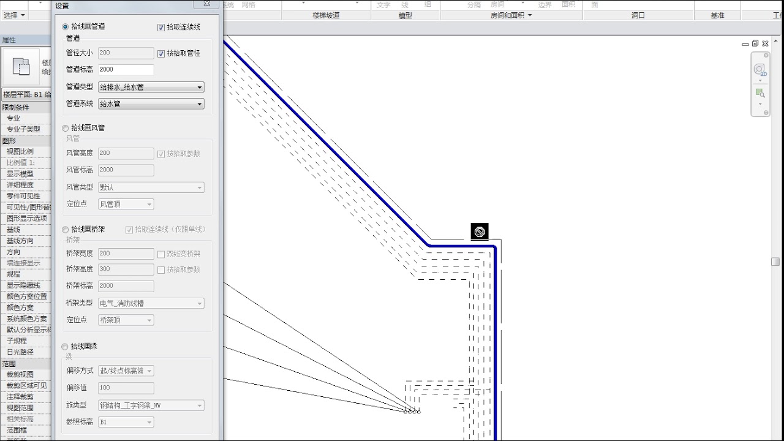Screen dimensions: 784x441
Task: Collapse the 限制条件 properties group
Action: [x=26, y=107]
